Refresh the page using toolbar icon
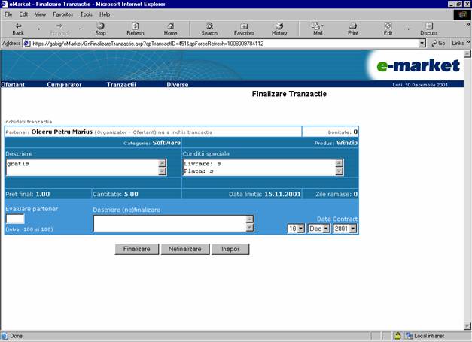Screen dimensions: 472x342 [x=136, y=29]
